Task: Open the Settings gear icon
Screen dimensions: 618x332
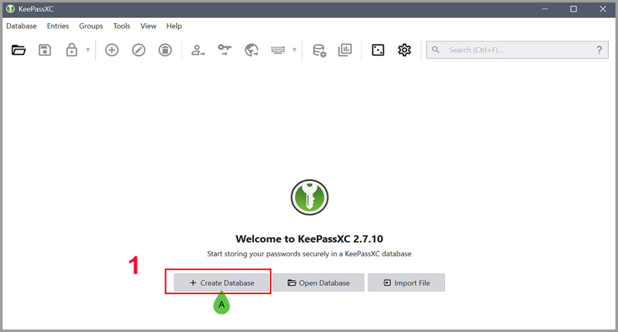Action: pyautogui.click(x=404, y=50)
